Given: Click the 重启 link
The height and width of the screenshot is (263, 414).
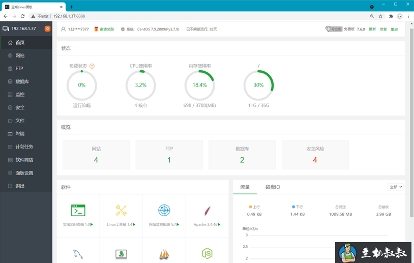Looking at the screenshot, I should [394, 29].
